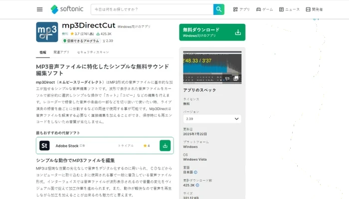Open the Adobe Stock link
Screen dimensions: 349x199
click(67, 146)
